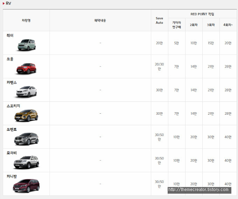Click 레이 first-purchase value 5만
The image size is (238, 199).
(176, 43)
